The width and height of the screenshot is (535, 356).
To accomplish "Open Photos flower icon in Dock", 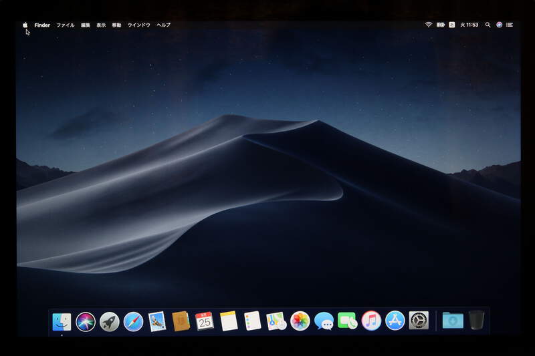I will (300, 321).
